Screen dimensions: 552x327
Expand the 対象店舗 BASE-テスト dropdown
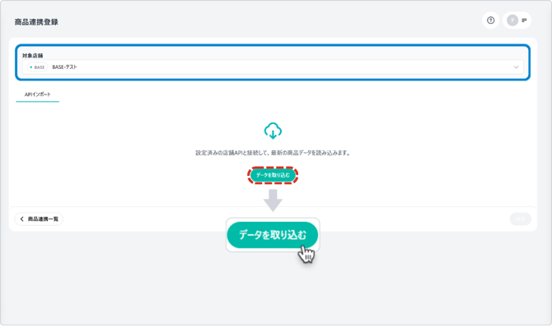tap(273, 67)
